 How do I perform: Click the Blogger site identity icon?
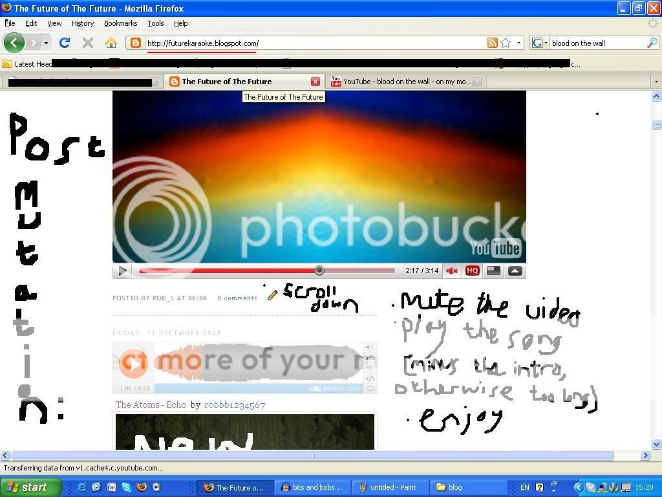(135, 43)
